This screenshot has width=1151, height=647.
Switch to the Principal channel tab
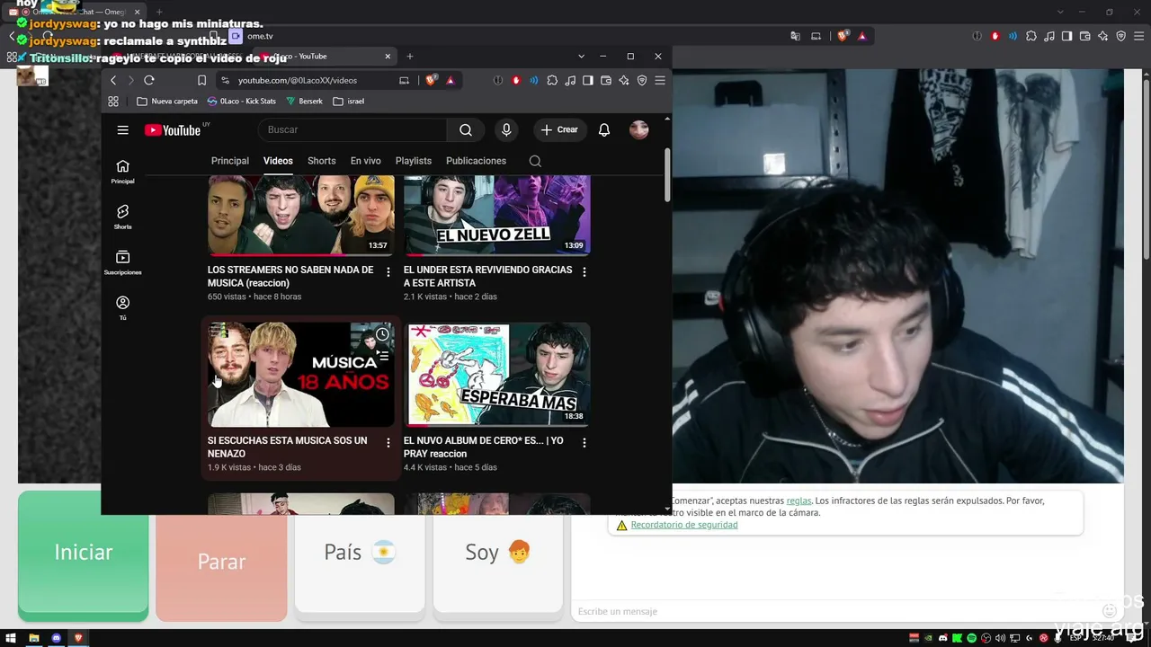[230, 161]
